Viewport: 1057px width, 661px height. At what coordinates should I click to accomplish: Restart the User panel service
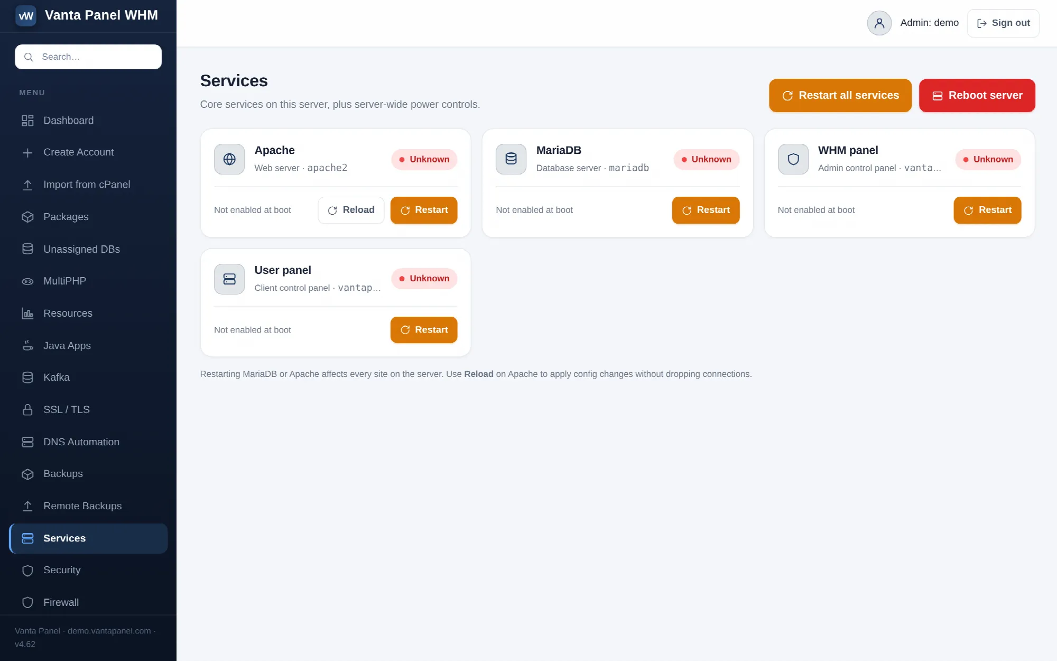[x=424, y=330]
